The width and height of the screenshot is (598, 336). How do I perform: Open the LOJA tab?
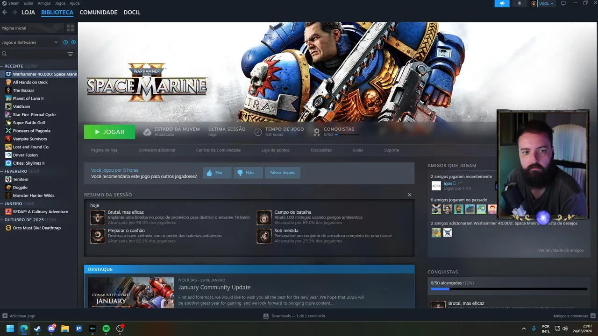[x=28, y=12]
